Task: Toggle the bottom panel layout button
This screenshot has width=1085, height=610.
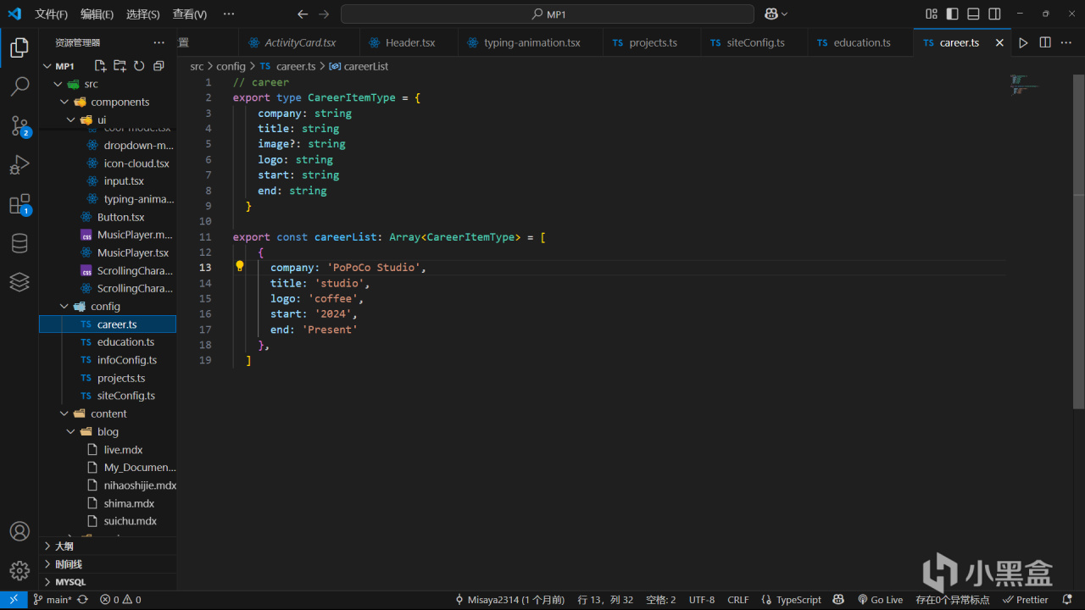Action: [973, 14]
